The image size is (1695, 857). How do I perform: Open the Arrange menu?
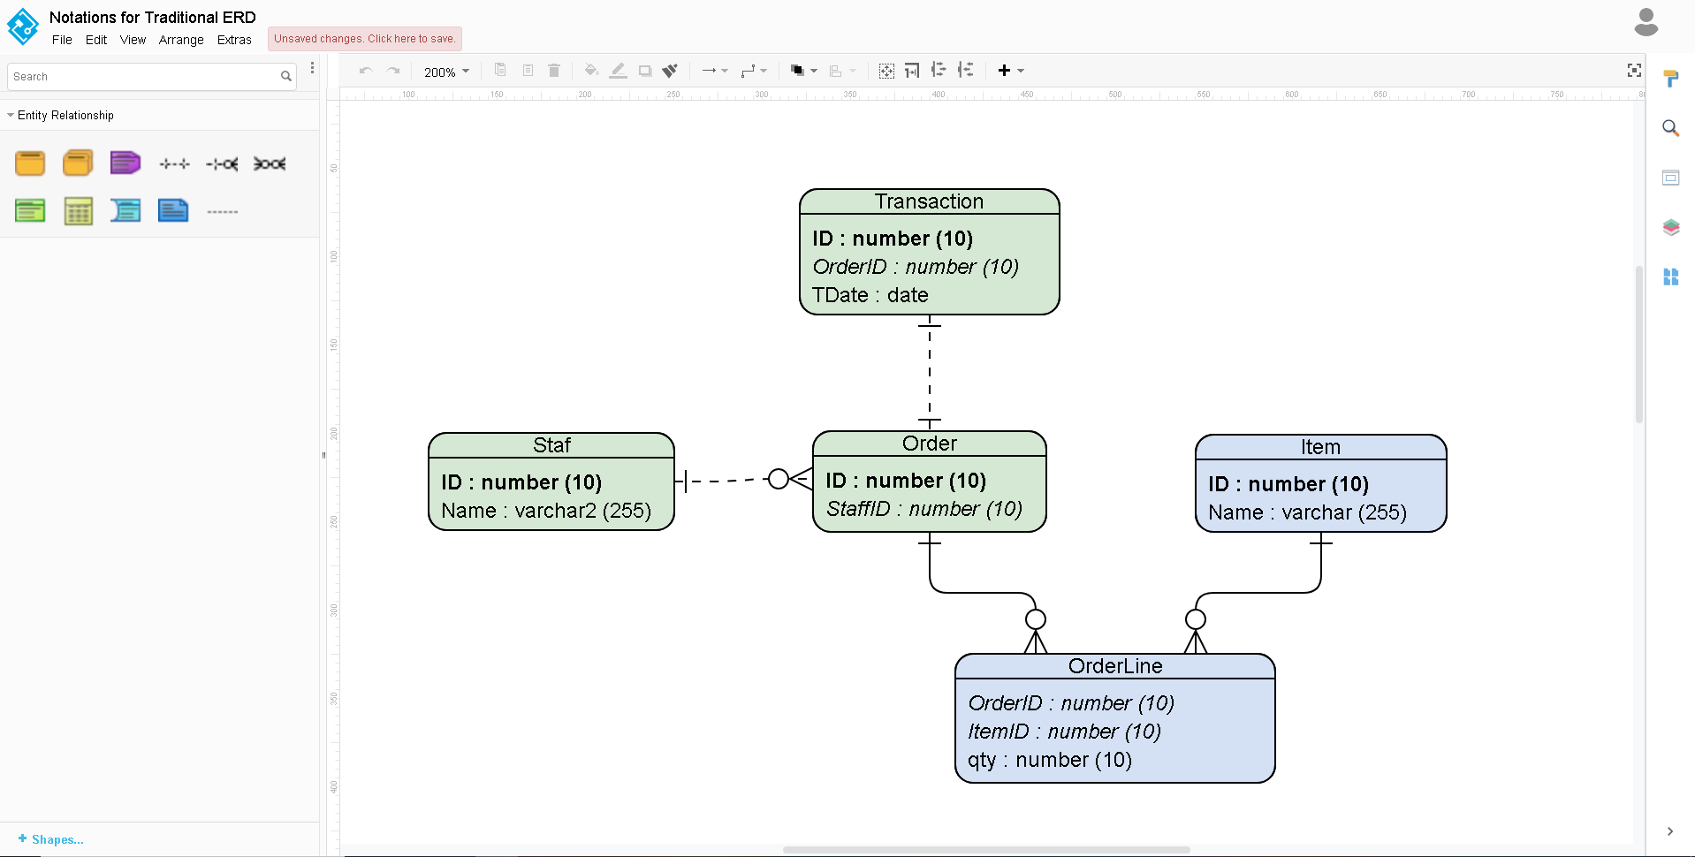coord(180,40)
